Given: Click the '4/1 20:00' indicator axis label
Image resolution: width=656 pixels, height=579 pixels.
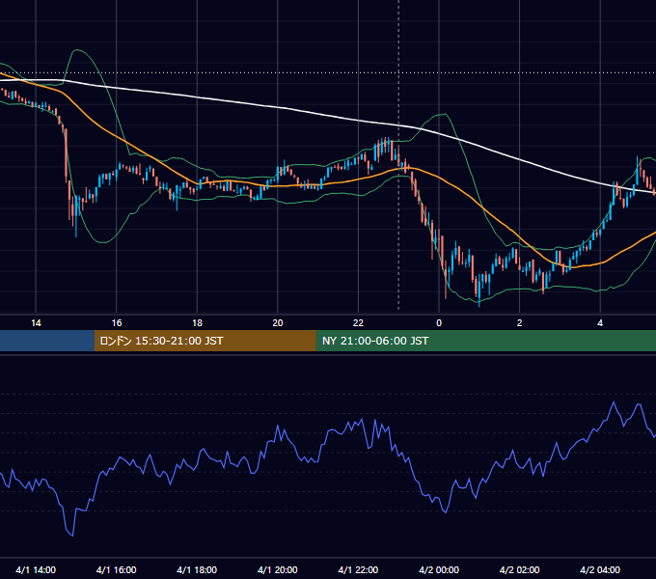Looking at the screenshot, I should coord(278,569).
